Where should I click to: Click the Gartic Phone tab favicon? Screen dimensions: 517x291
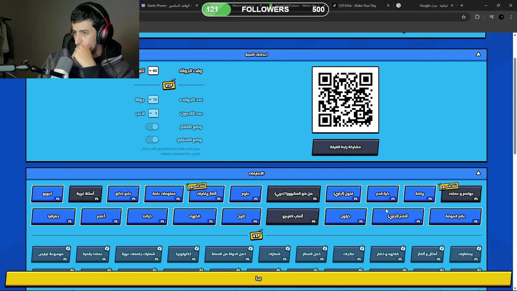pyautogui.click(x=143, y=6)
